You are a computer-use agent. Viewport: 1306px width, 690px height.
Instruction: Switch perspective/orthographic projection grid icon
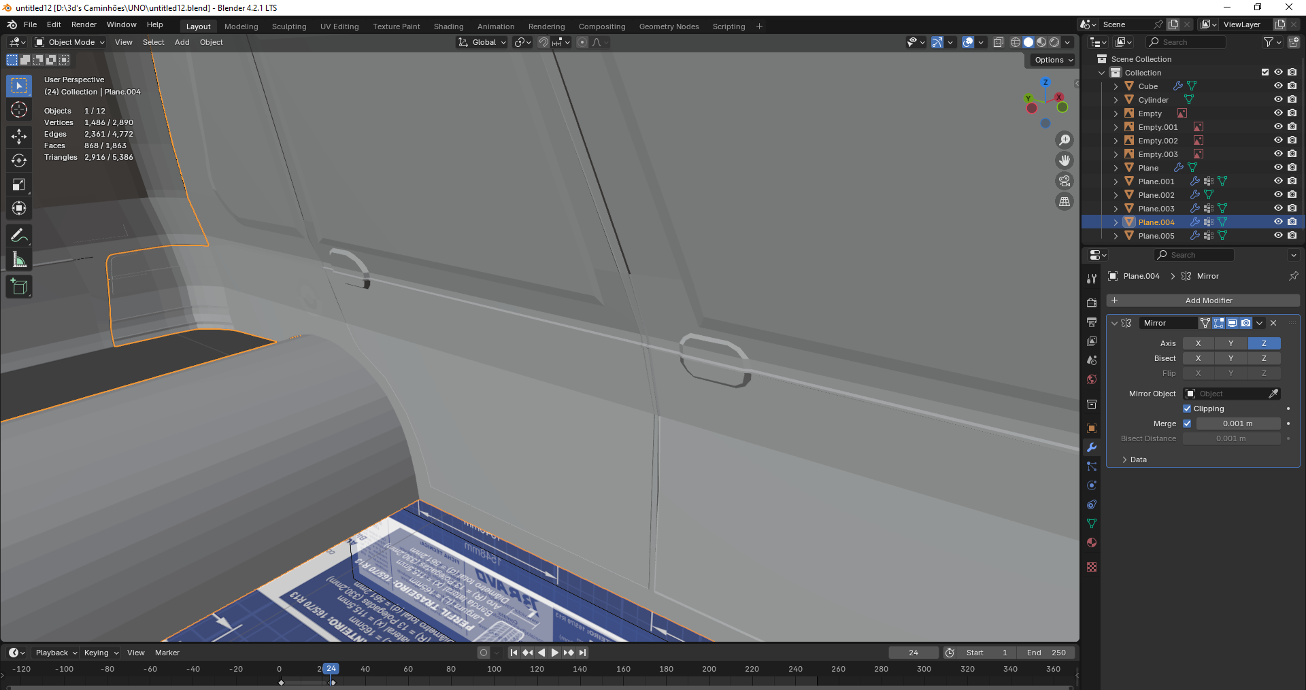(1065, 201)
